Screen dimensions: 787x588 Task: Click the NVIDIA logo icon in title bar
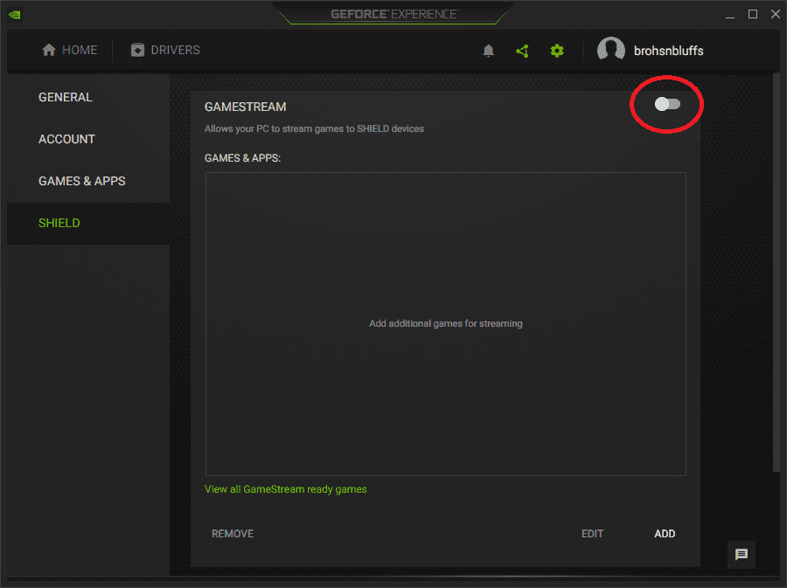[15, 15]
